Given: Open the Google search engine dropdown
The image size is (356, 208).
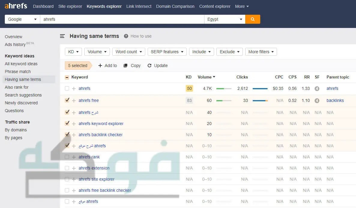Looking at the screenshot, I should (22, 19).
